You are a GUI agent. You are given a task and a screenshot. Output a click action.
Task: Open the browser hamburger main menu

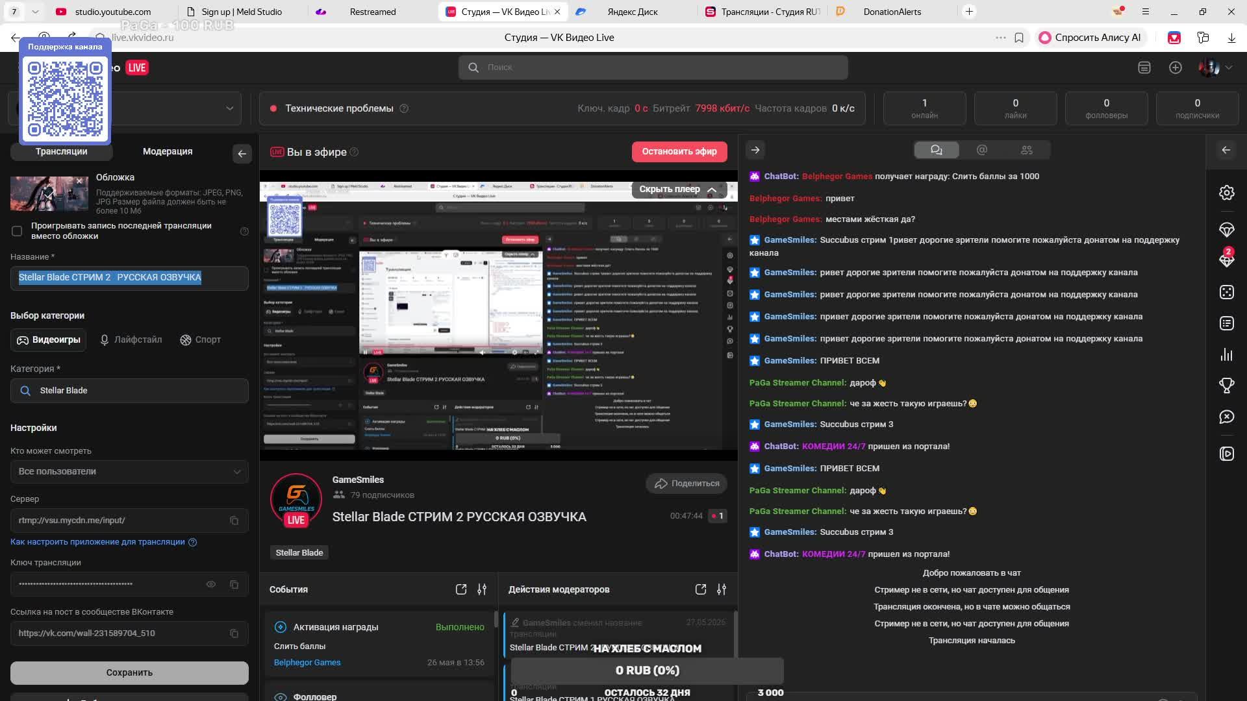(1146, 12)
